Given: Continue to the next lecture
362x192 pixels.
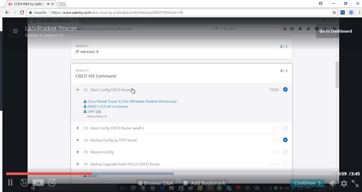Looking at the screenshot, I should pyautogui.click(x=307, y=183).
